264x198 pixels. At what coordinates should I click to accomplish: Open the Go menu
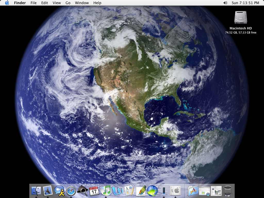point(68,3)
